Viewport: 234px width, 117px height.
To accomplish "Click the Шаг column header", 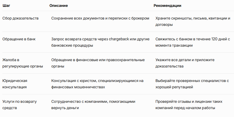I will pos(6,6).
